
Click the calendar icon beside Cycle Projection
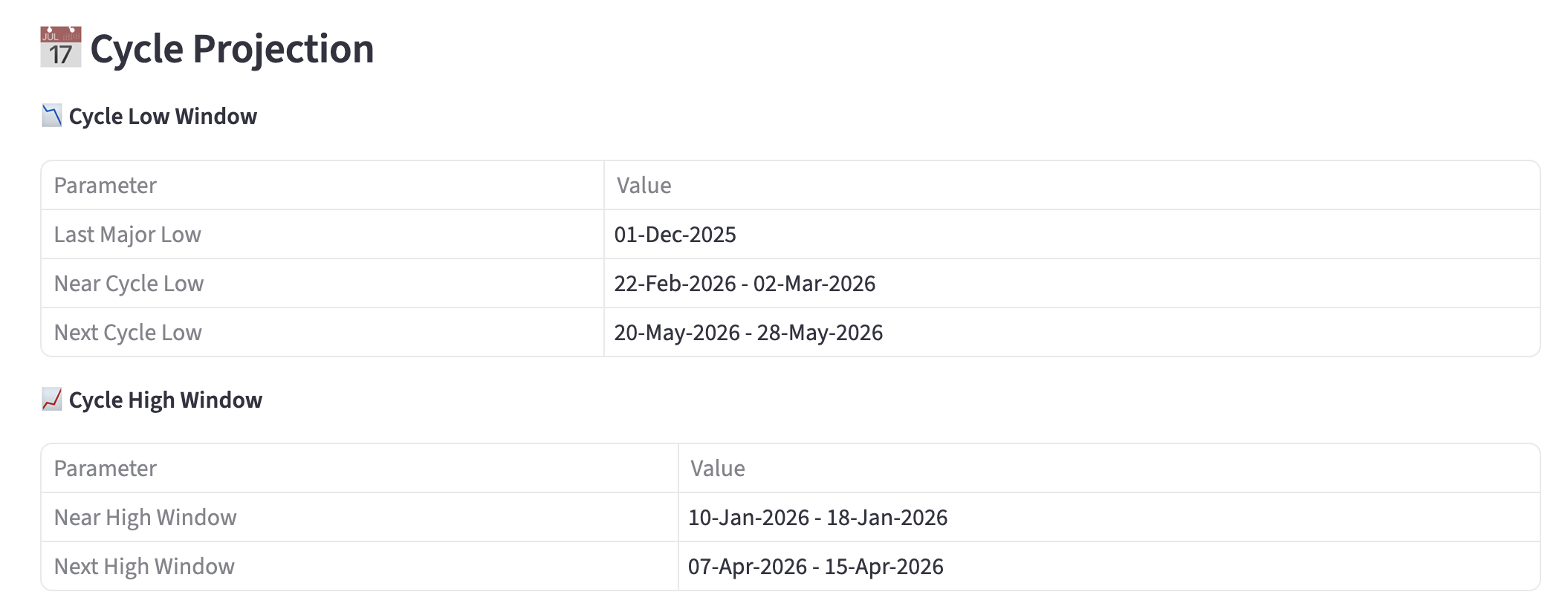60,48
